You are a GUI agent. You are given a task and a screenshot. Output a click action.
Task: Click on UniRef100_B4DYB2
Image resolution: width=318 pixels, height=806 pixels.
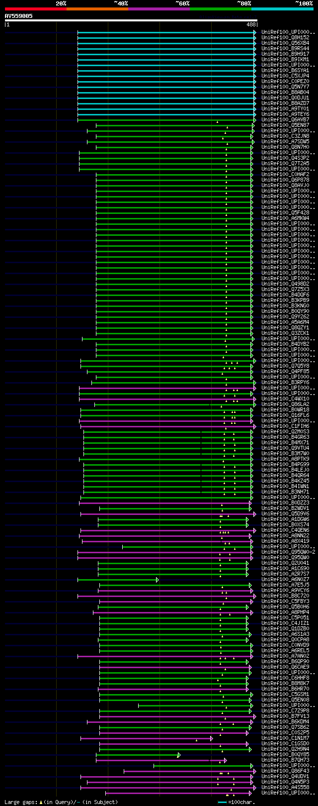pyautogui.click(x=285, y=344)
